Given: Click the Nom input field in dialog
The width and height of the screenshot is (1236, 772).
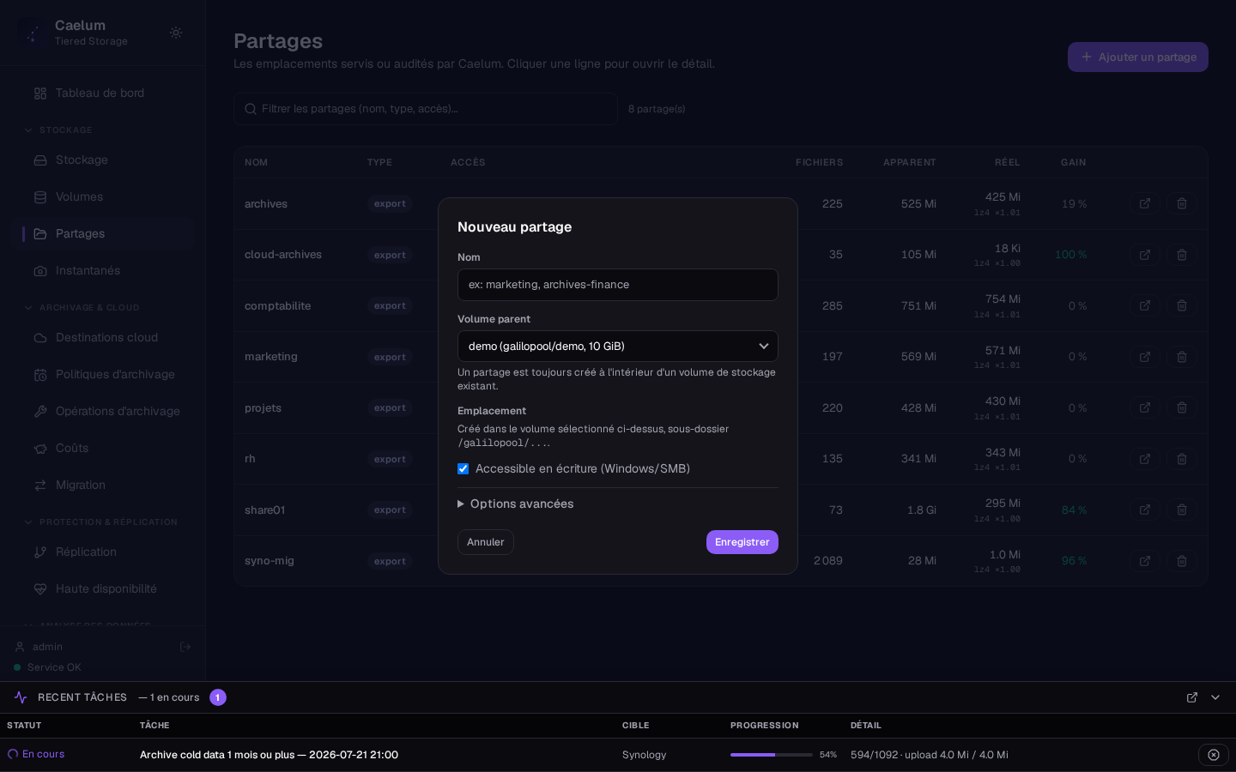Looking at the screenshot, I should 618,285.
